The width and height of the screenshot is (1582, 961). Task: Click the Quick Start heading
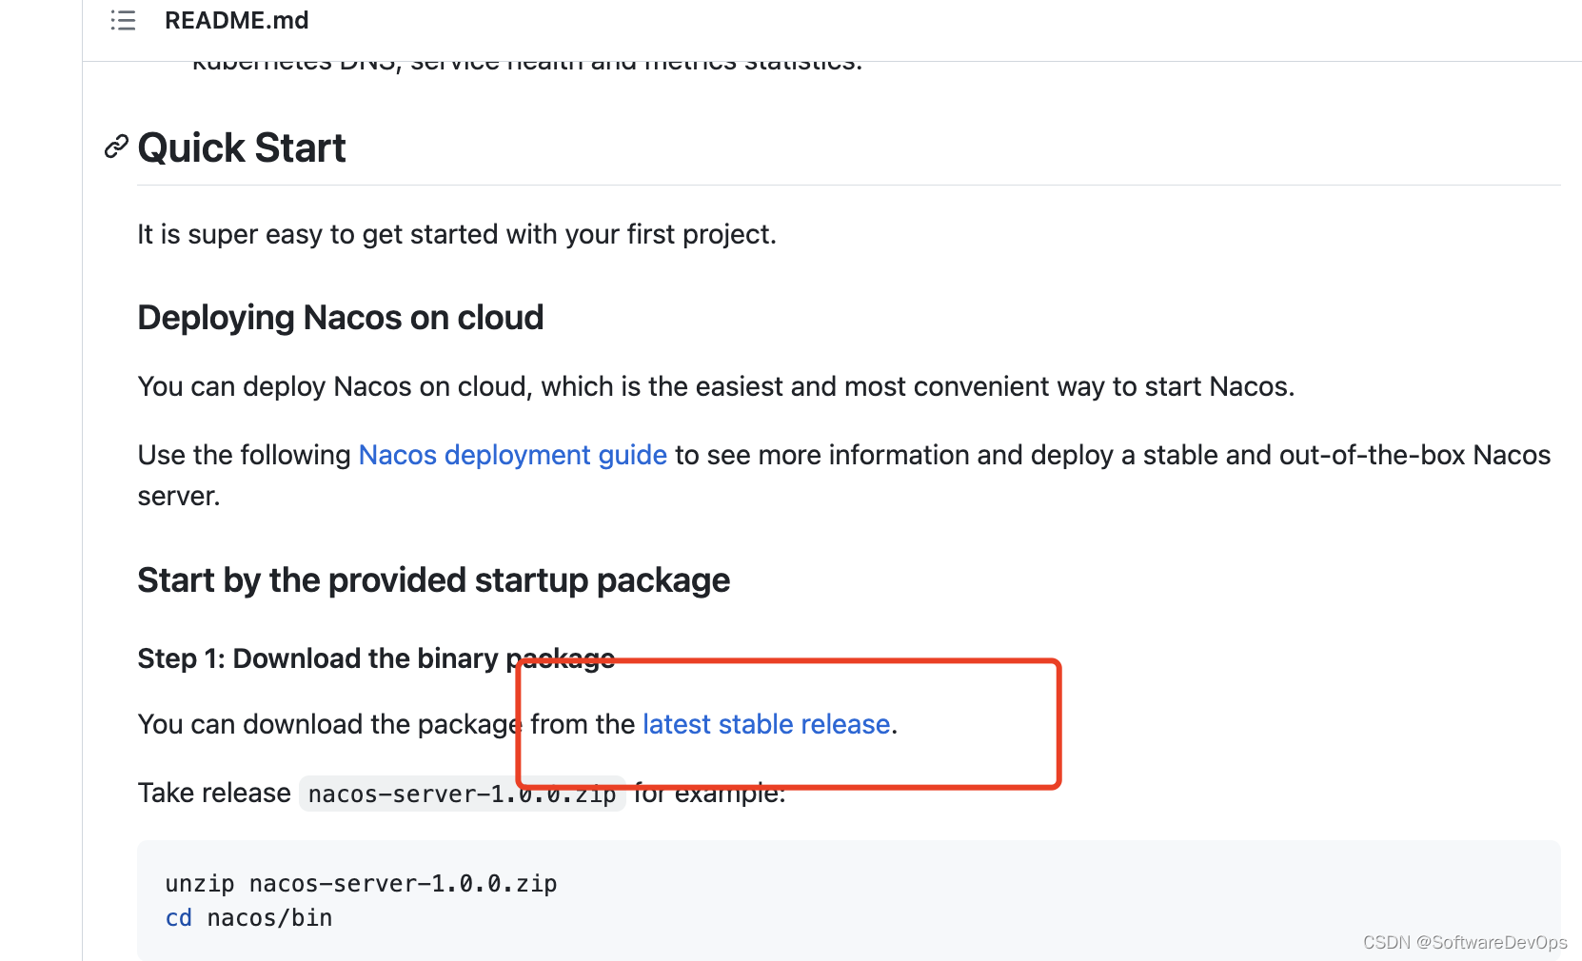click(x=242, y=147)
